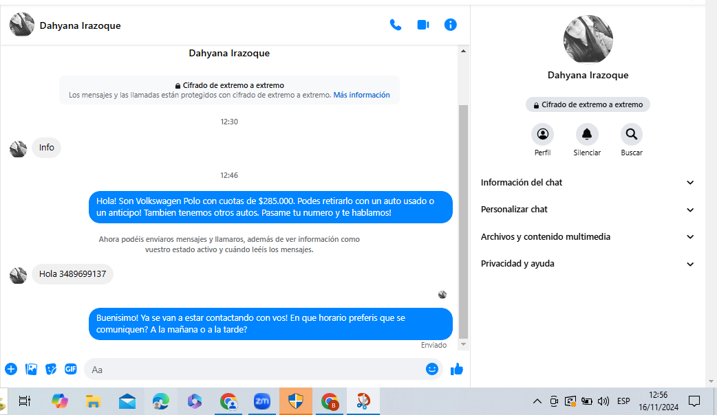The image size is (717, 415).
Task: Open emoji picker in message box
Action: [x=432, y=369]
